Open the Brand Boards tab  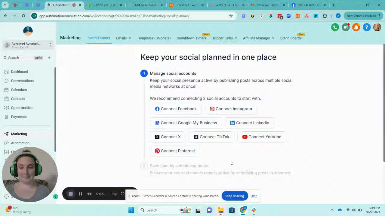(x=291, y=38)
